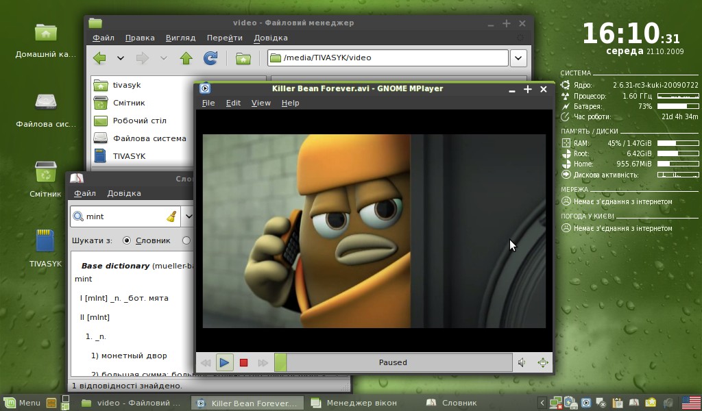The width and height of the screenshot is (702, 411).
Task: Open back history dropdown in file manager
Action: [x=121, y=58]
